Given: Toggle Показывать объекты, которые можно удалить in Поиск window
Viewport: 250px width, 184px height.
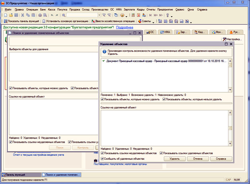Looking at the screenshot, I should [x=11, y=88].
